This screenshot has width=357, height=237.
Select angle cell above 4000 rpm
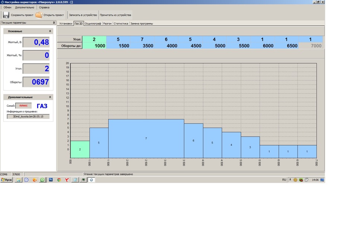[x=166, y=39]
